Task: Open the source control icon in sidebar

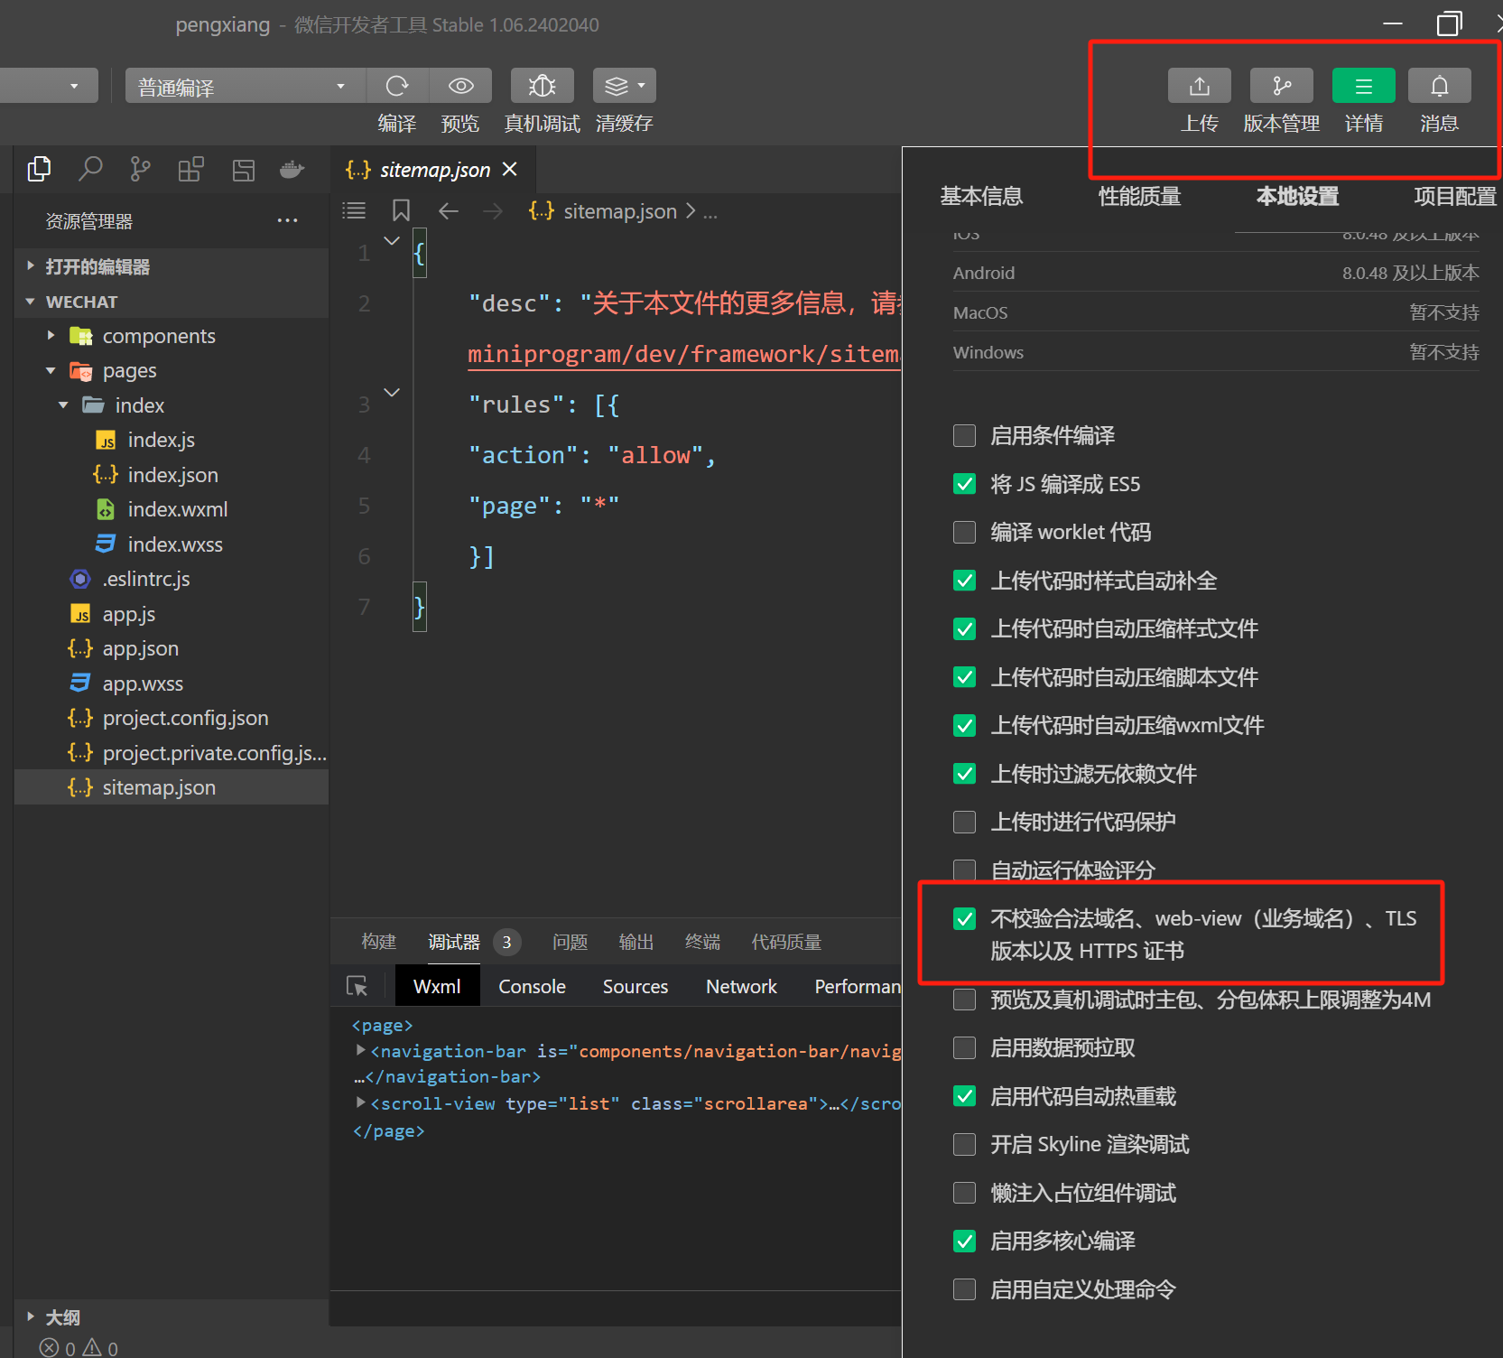Action: click(140, 169)
